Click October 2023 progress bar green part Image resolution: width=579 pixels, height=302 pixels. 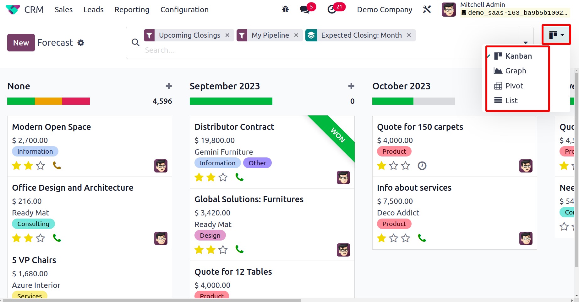tap(393, 101)
